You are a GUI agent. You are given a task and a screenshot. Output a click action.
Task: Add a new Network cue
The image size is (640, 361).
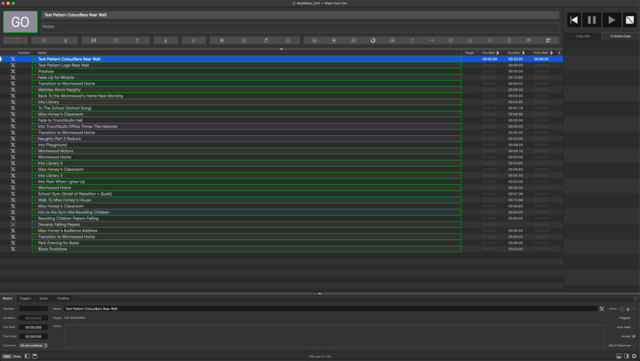click(222, 40)
